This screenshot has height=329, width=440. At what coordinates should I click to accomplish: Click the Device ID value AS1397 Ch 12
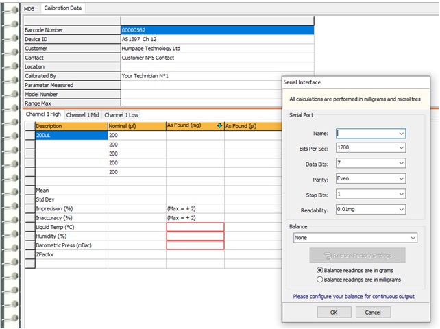(x=217, y=39)
